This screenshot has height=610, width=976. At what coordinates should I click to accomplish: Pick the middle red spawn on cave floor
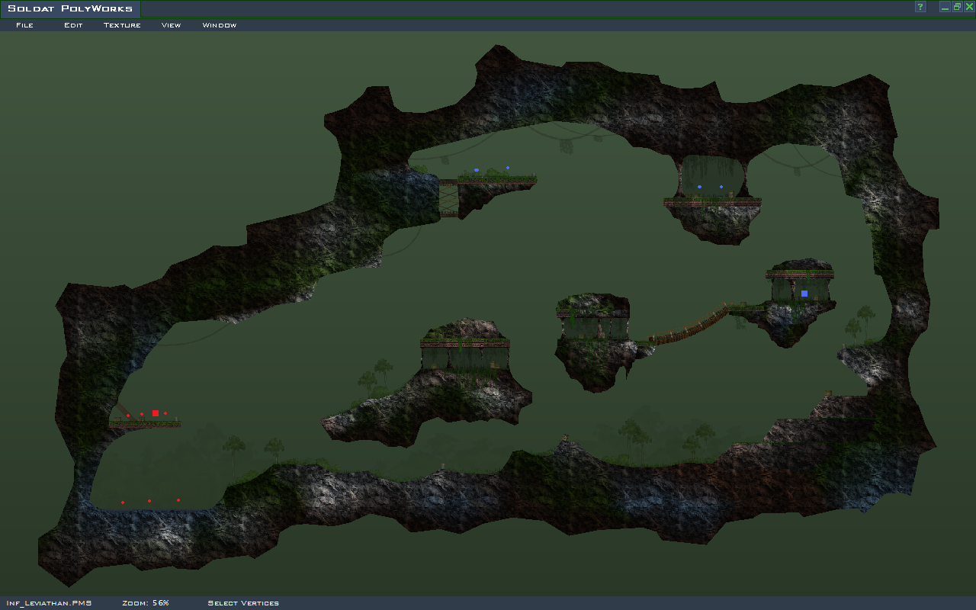tap(149, 501)
